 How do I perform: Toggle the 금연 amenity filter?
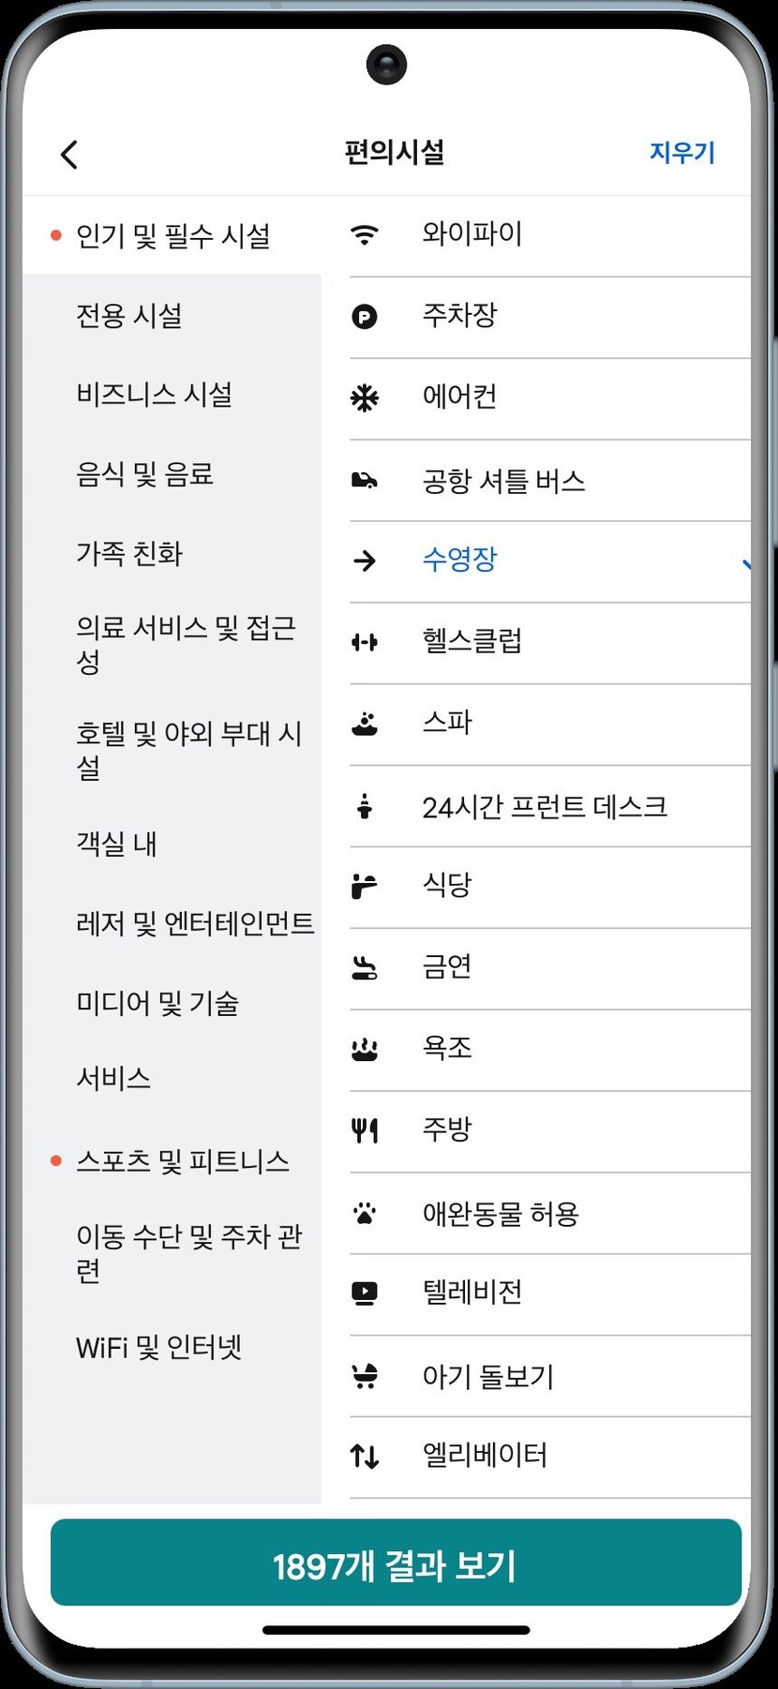[x=550, y=967]
